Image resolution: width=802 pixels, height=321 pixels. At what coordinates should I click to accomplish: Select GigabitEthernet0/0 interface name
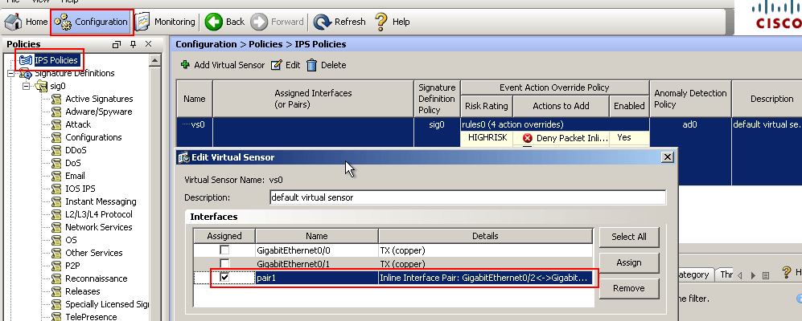[294, 251]
